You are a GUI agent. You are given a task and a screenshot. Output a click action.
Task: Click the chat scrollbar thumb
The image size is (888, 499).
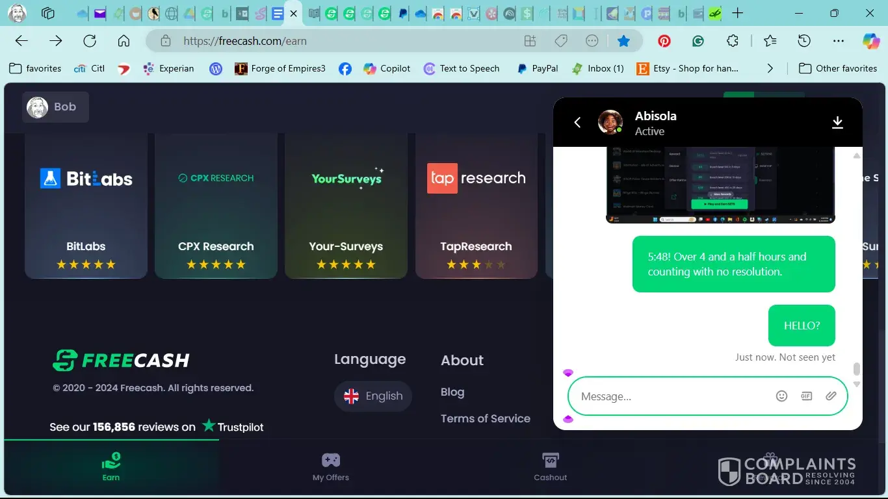pyautogui.click(x=856, y=369)
